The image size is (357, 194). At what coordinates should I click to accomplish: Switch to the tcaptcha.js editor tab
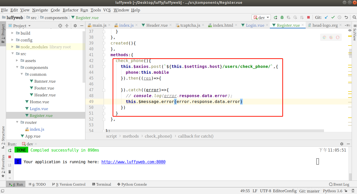(x=190, y=25)
